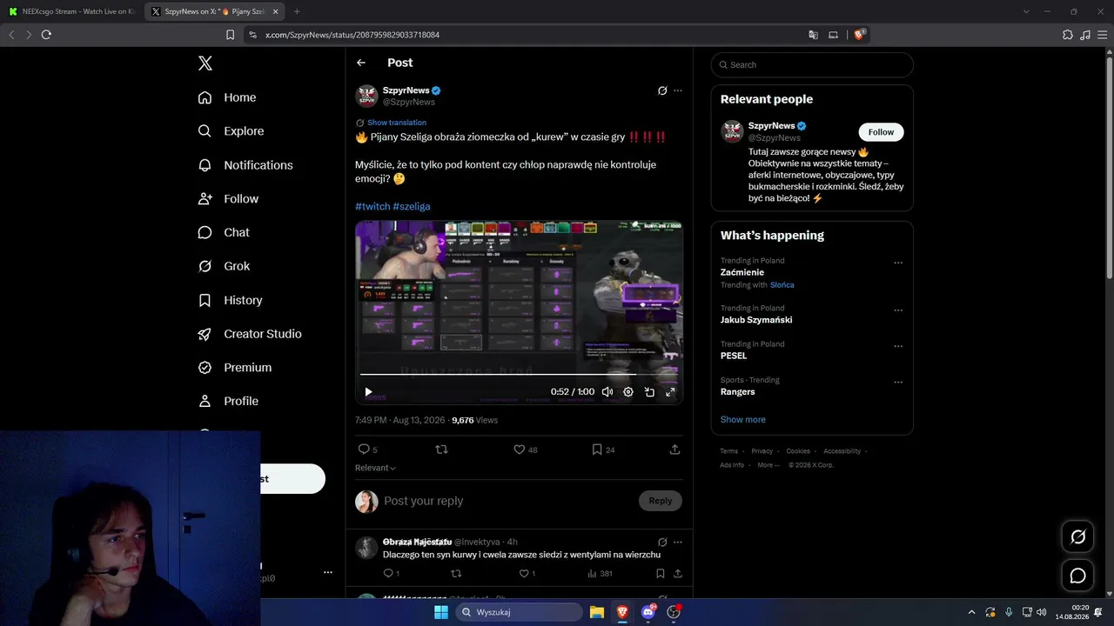Open the floating chat messages button
The height and width of the screenshot is (626, 1114).
click(1077, 576)
